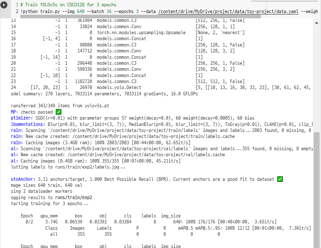Click the comment 'Train YOLOv5s on COCO128 for 3 epochs'
This screenshot has height=248, width=321.
click(x=68, y=5)
